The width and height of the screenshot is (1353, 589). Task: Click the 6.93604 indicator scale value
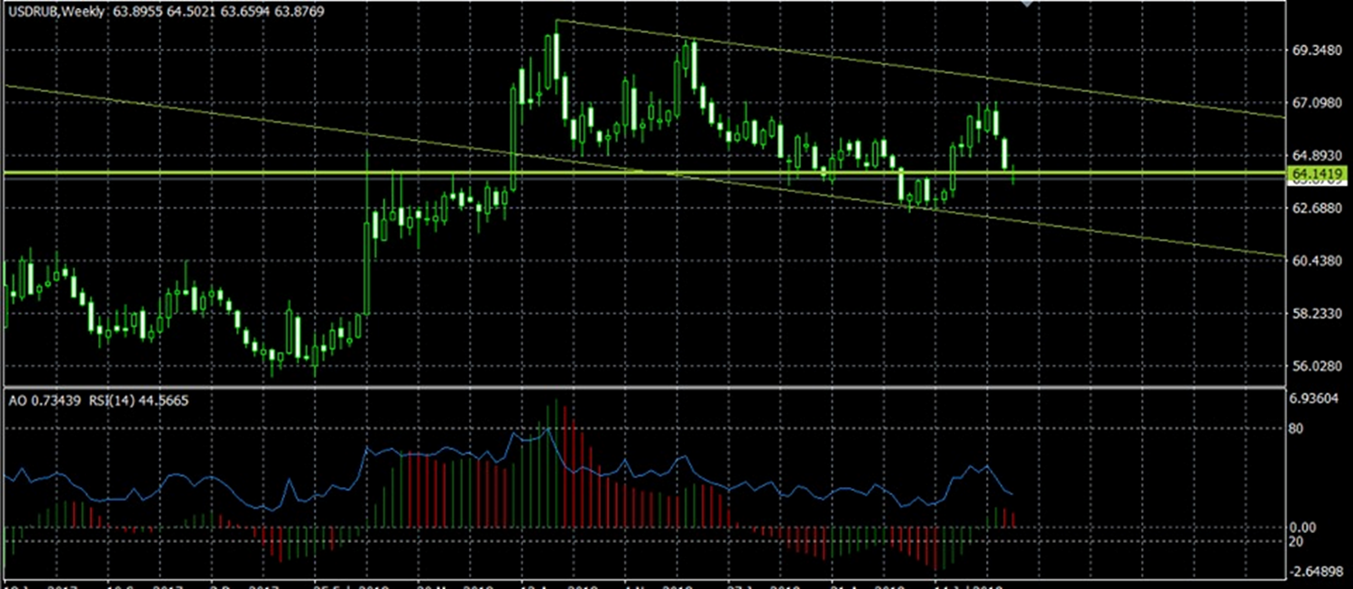(x=1318, y=398)
